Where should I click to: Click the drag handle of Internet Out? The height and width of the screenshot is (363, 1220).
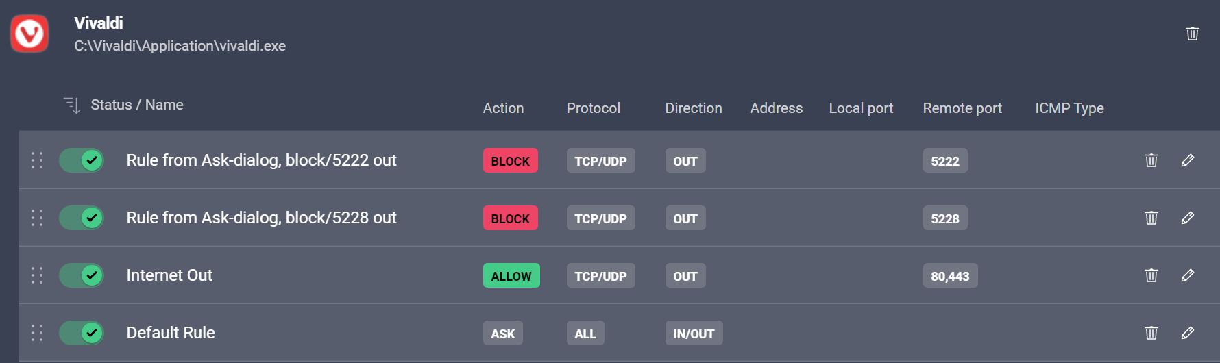tap(37, 275)
